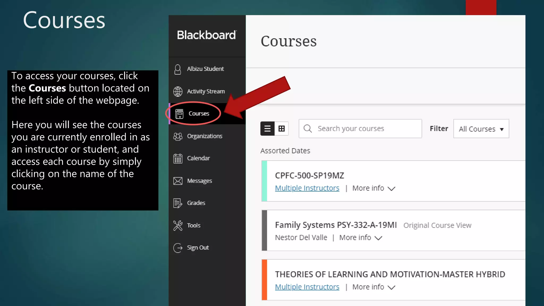Viewport: 544px width, 306px height.
Task: Open the Calendar icon in sidebar
Action: coord(178,159)
